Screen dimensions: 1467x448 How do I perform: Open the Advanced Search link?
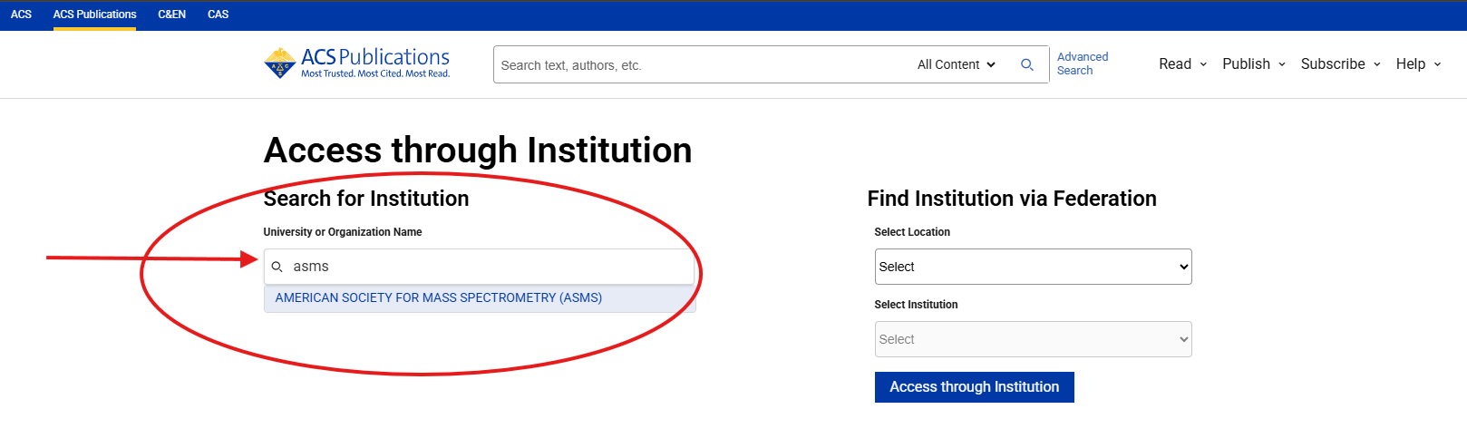1083,63
